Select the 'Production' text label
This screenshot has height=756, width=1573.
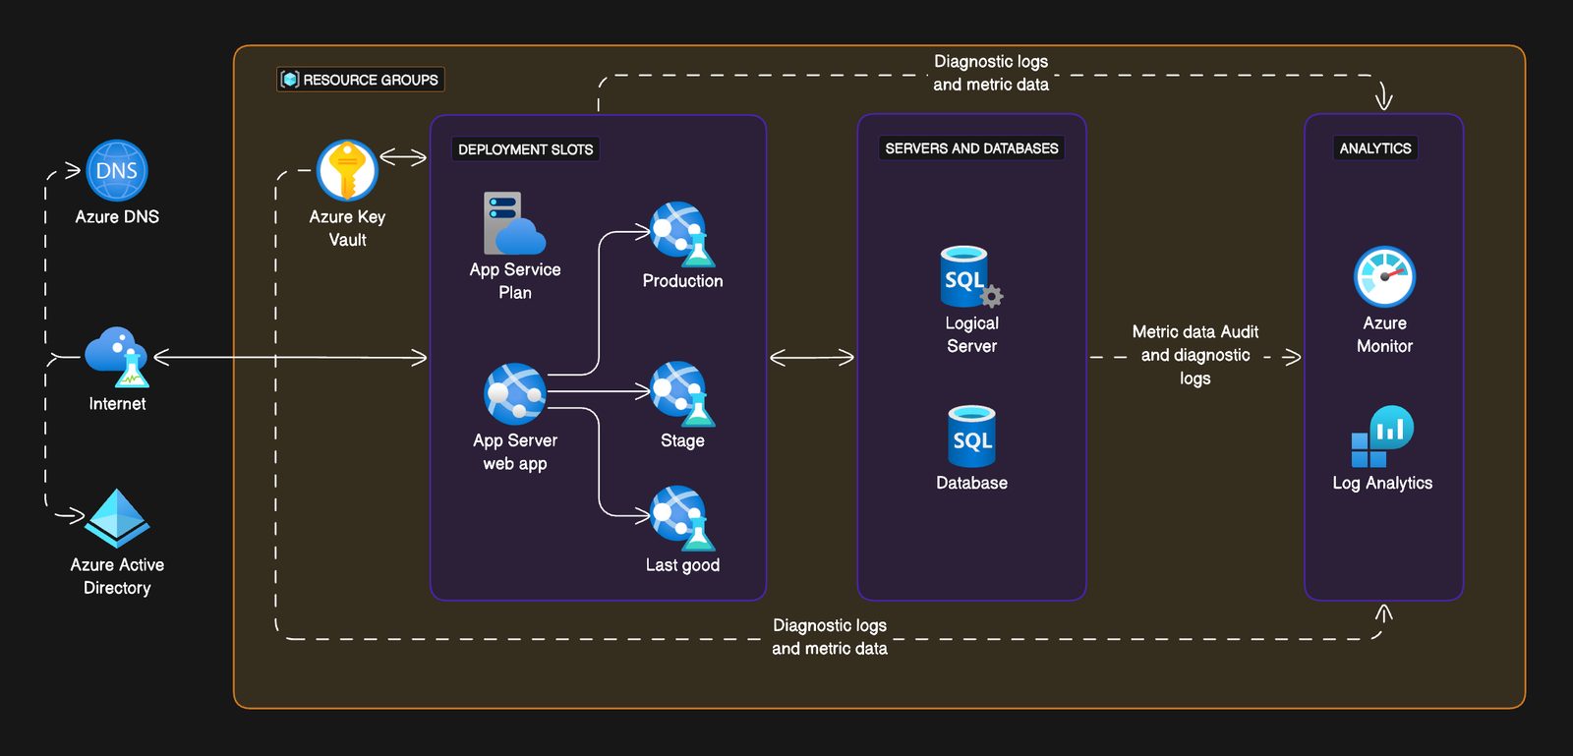(682, 280)
